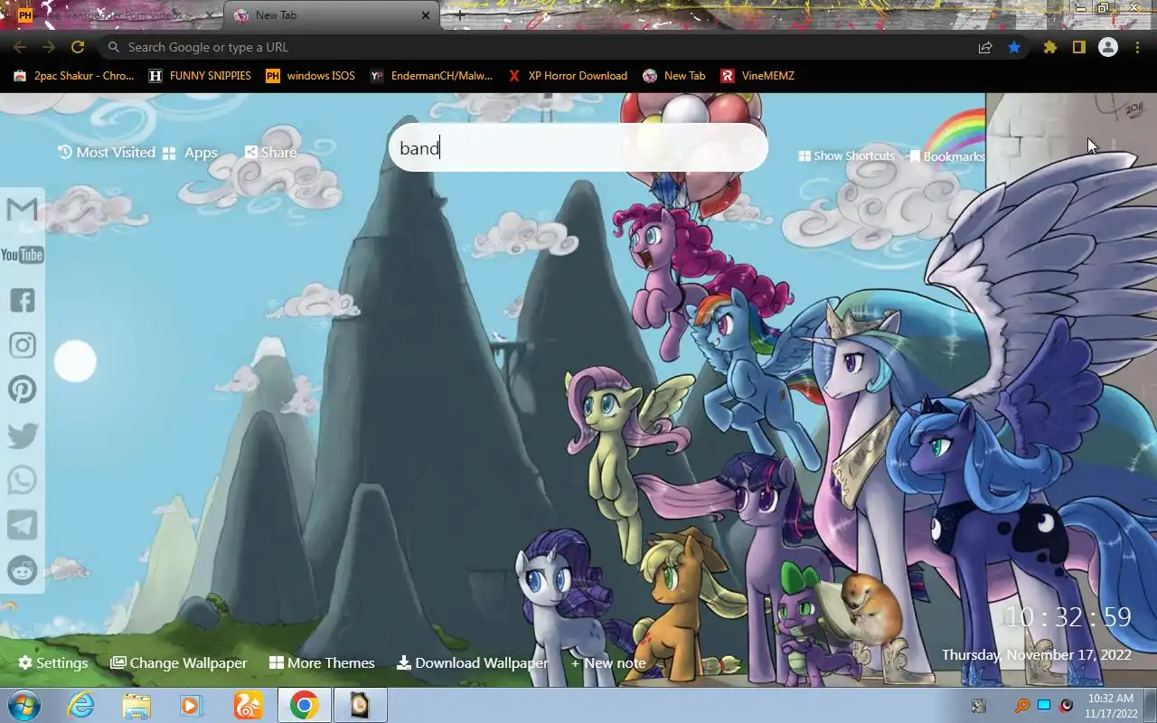Open Gmail from the left sidebar
Viewport: 1157px width, 723px height.
(x=22, y=210)
